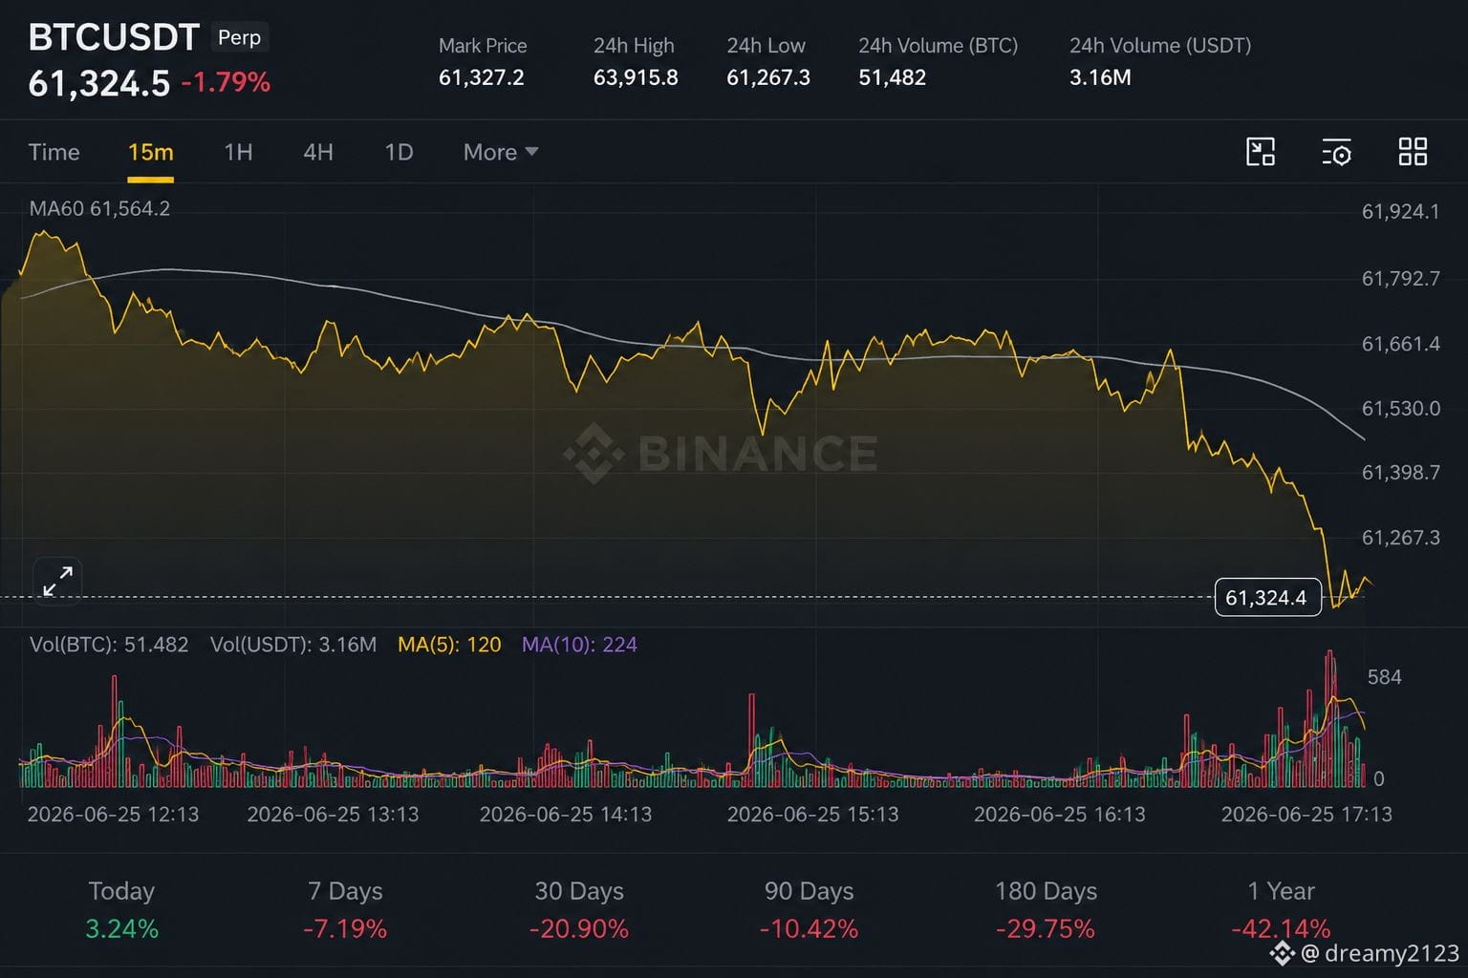Click the Binance icon beside dreamy2123

(1282, 953)
